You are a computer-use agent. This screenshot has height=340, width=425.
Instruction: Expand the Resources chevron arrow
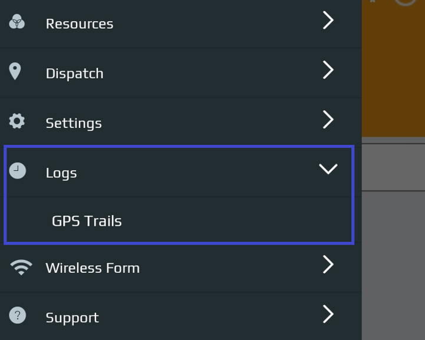coord(328,20)
